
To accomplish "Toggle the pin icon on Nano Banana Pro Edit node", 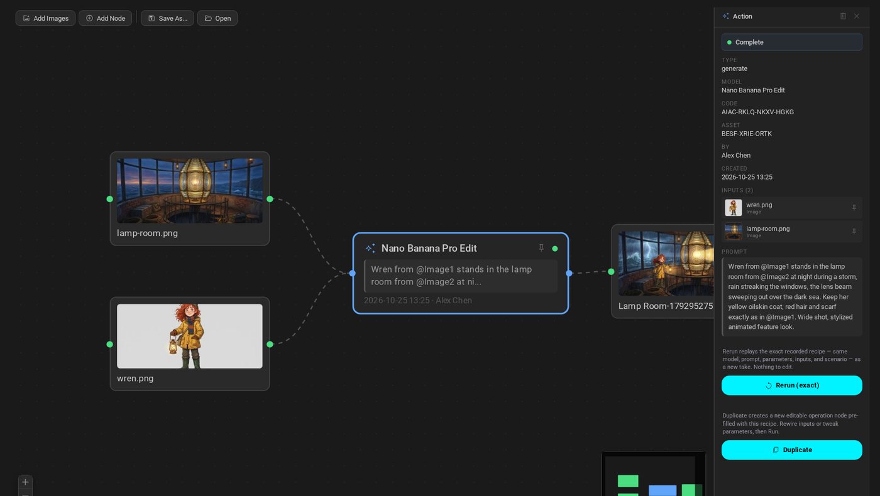I will 541,248.
